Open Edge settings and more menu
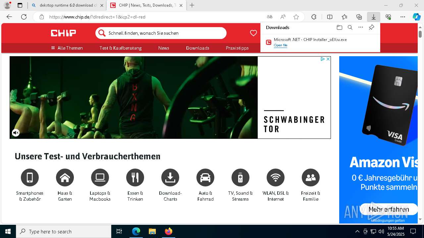424x238 pixels. [403, 17]
